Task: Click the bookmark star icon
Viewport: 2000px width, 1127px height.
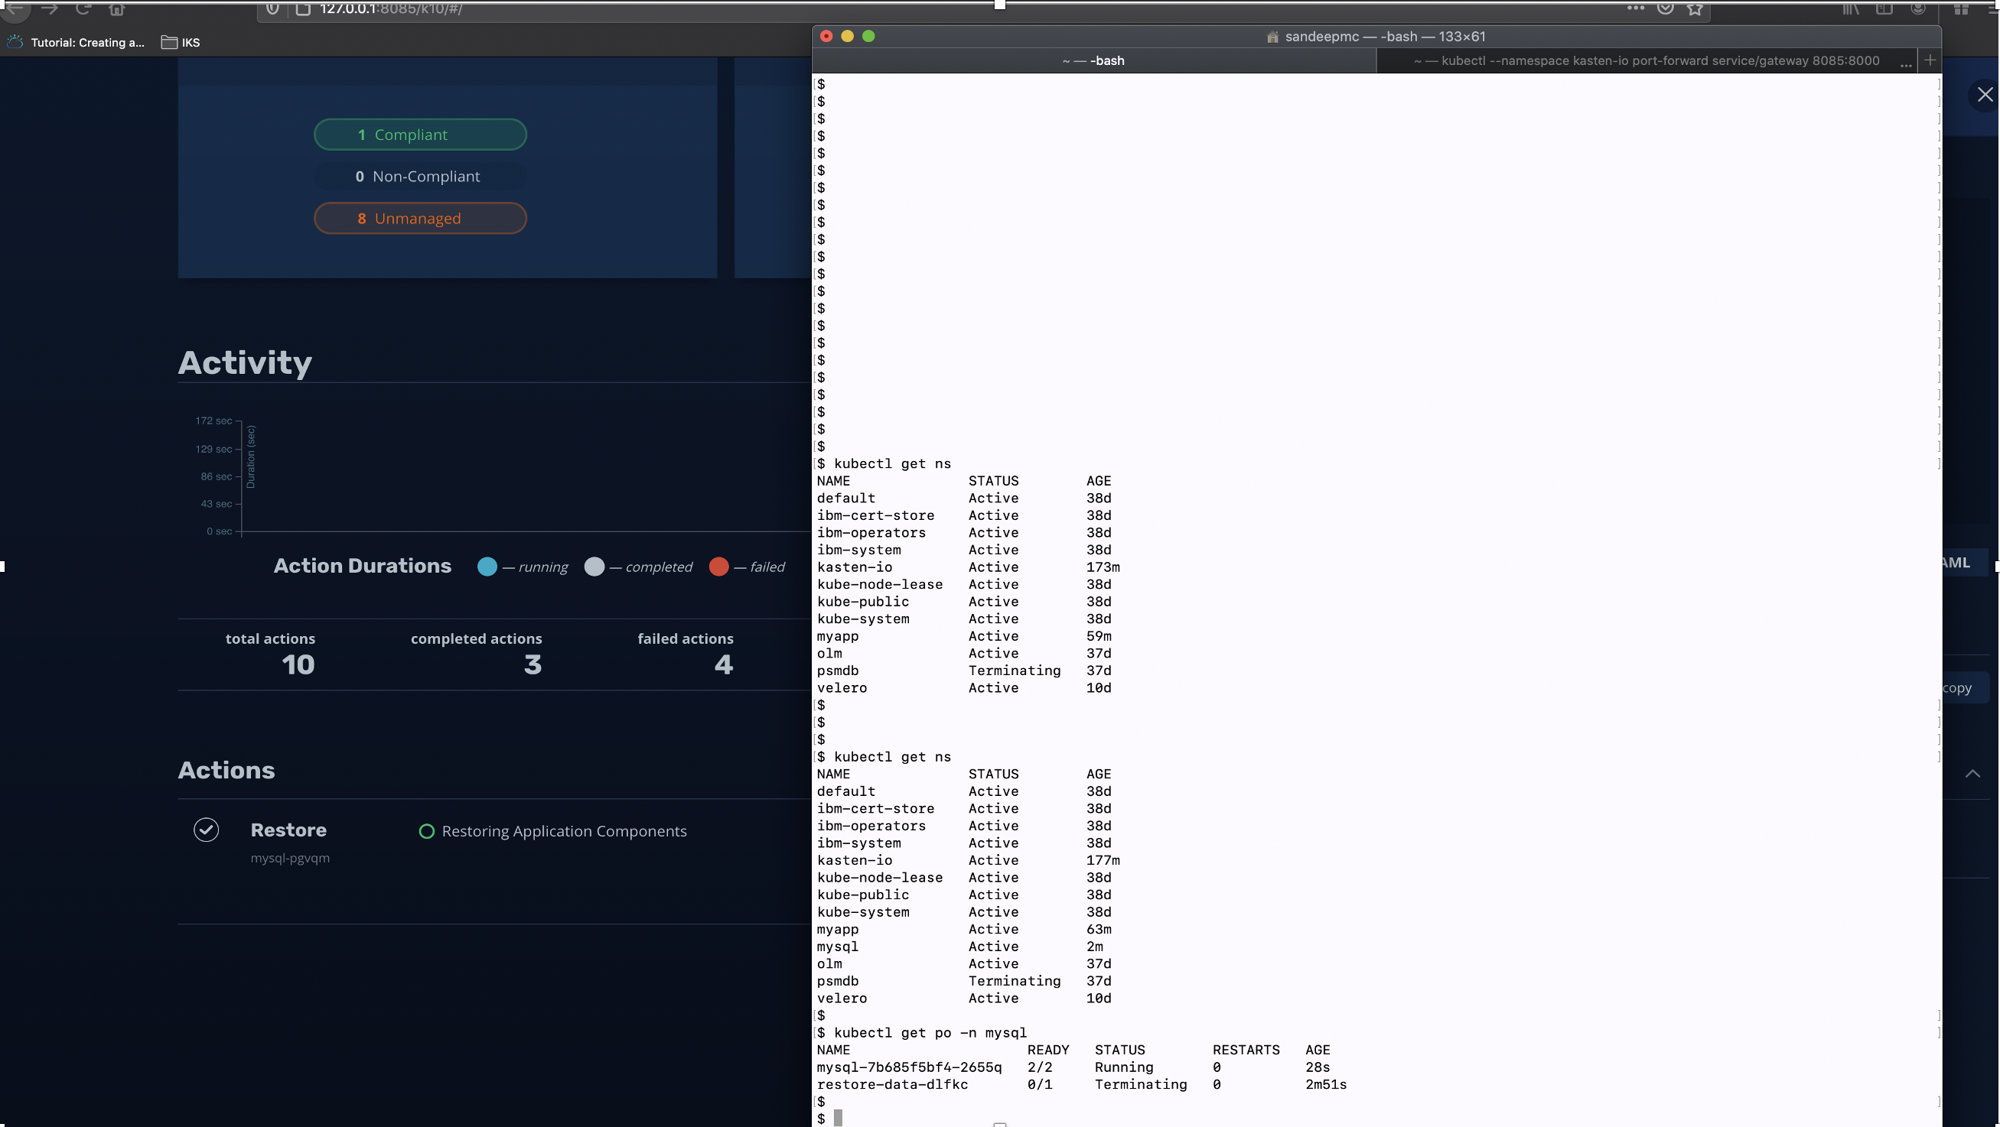Action: [1695, 9]
